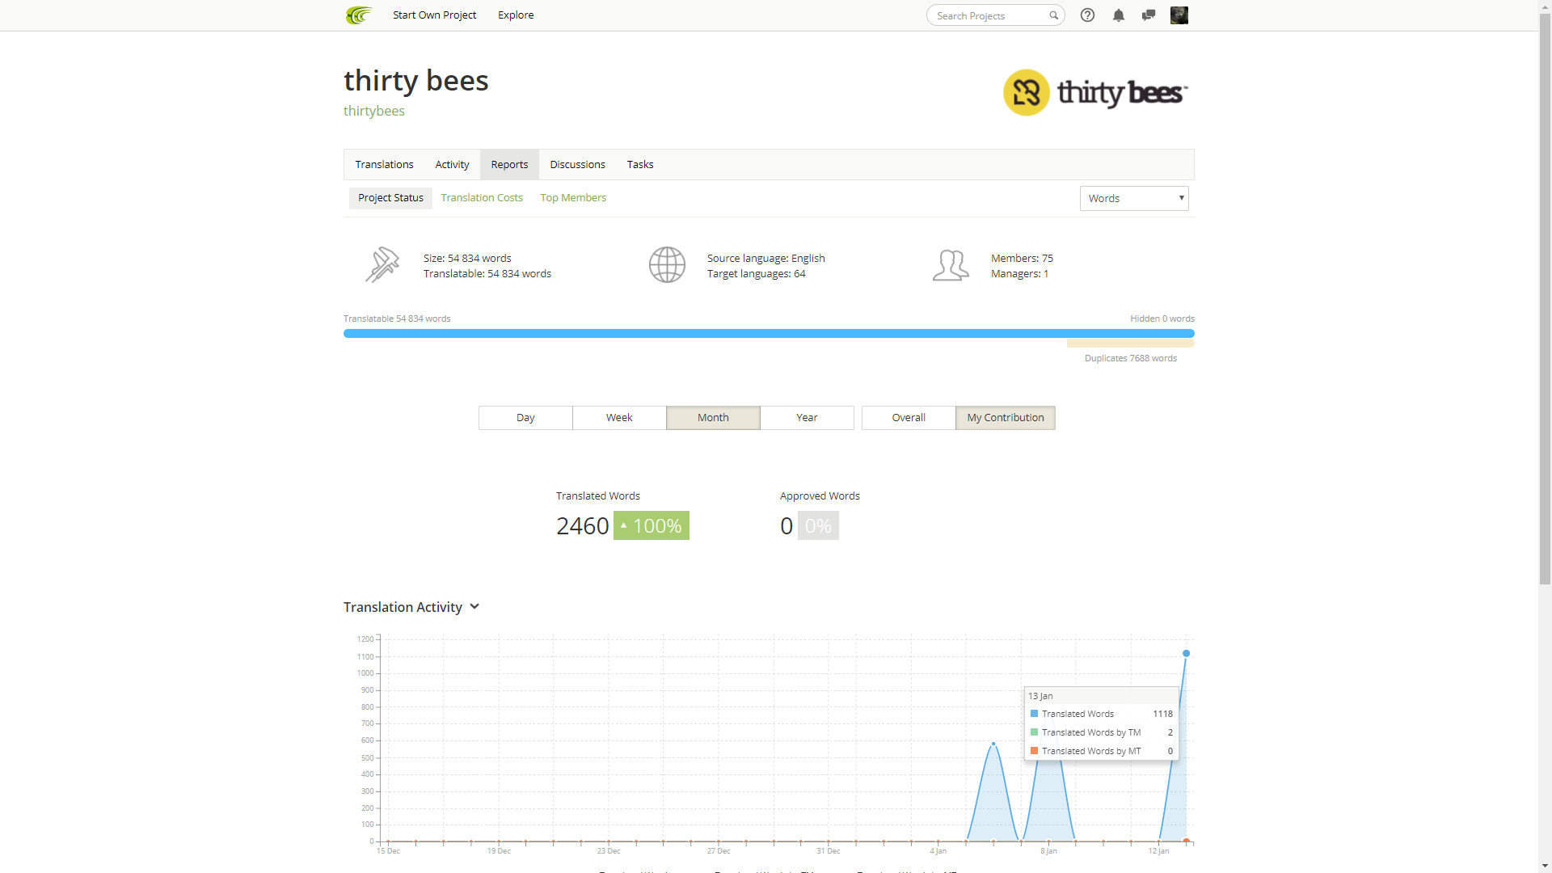Switch to the Discussions tab

point(577,164)
